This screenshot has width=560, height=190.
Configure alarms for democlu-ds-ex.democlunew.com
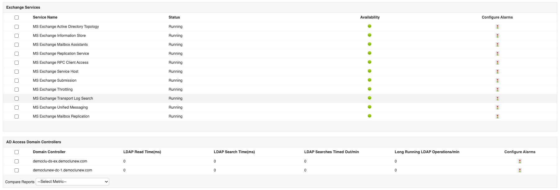tap(520, 161)
